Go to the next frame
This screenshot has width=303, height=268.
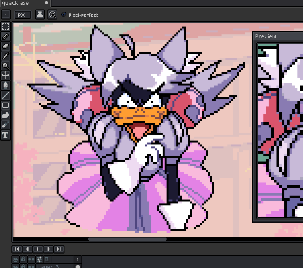48,249
